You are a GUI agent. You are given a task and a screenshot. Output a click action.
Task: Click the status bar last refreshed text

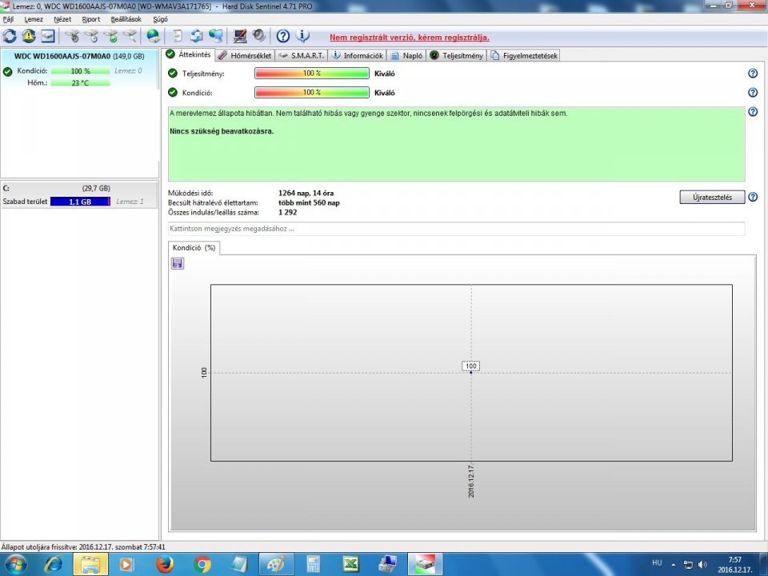[83, 547]
